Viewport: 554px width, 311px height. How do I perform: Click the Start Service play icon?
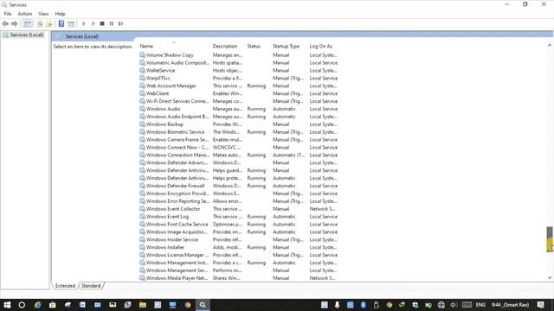(x=84, y=23)
